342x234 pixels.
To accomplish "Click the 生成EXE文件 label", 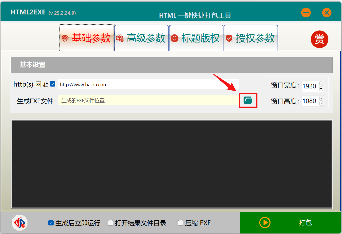I will pos(36,101).
